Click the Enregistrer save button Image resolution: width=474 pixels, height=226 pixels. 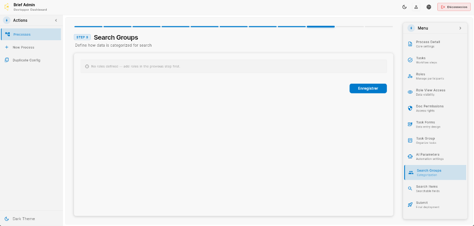368,88
